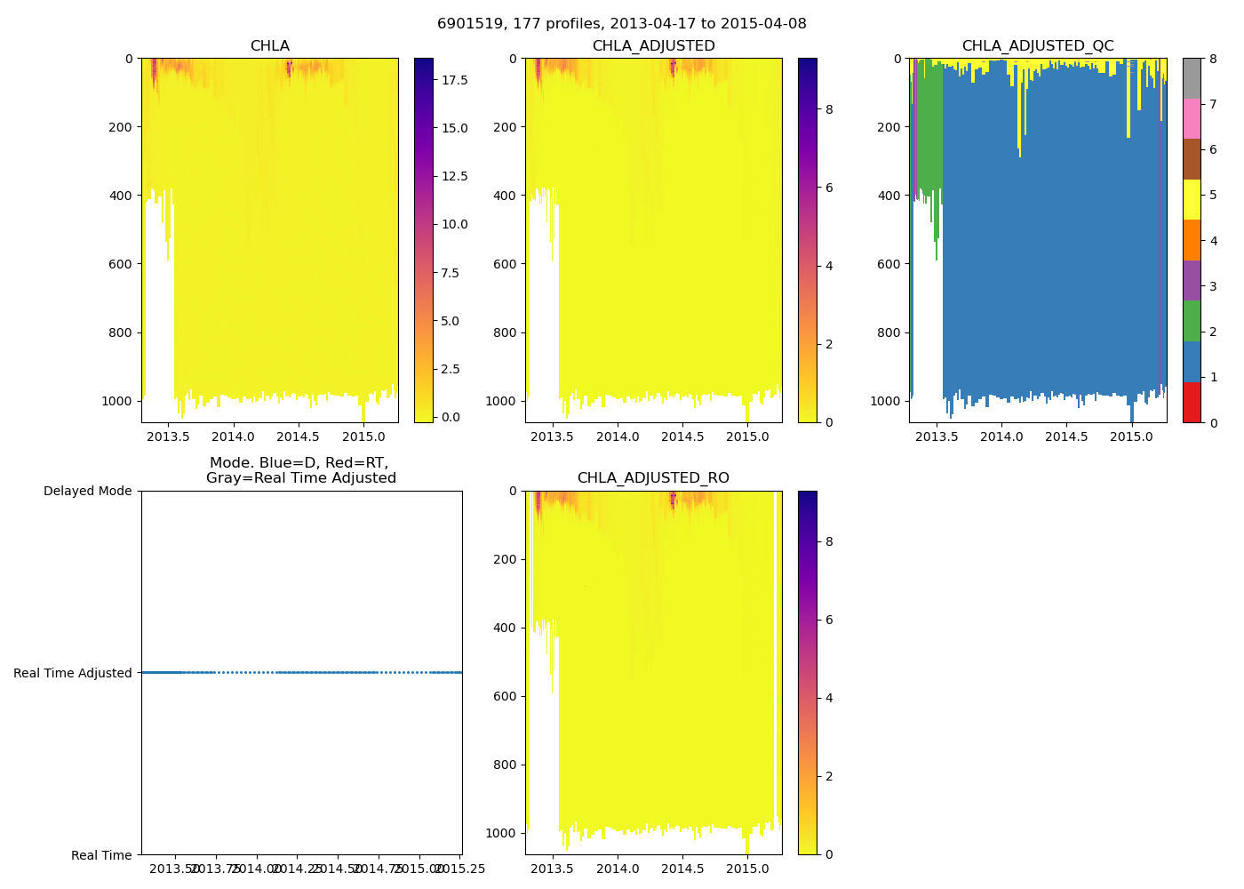Select the Real Time Adjusted axis label
This screenshot has width=1244, height=889.
tap(73, 673)
